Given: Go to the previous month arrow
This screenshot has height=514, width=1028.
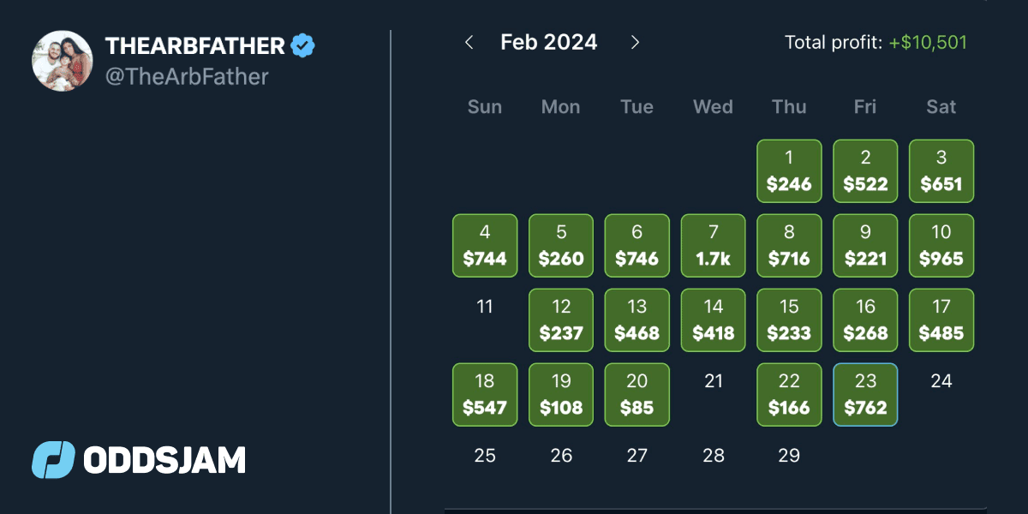Looking at the screenshot, I should pyautogui.click(x=469, y=42).
